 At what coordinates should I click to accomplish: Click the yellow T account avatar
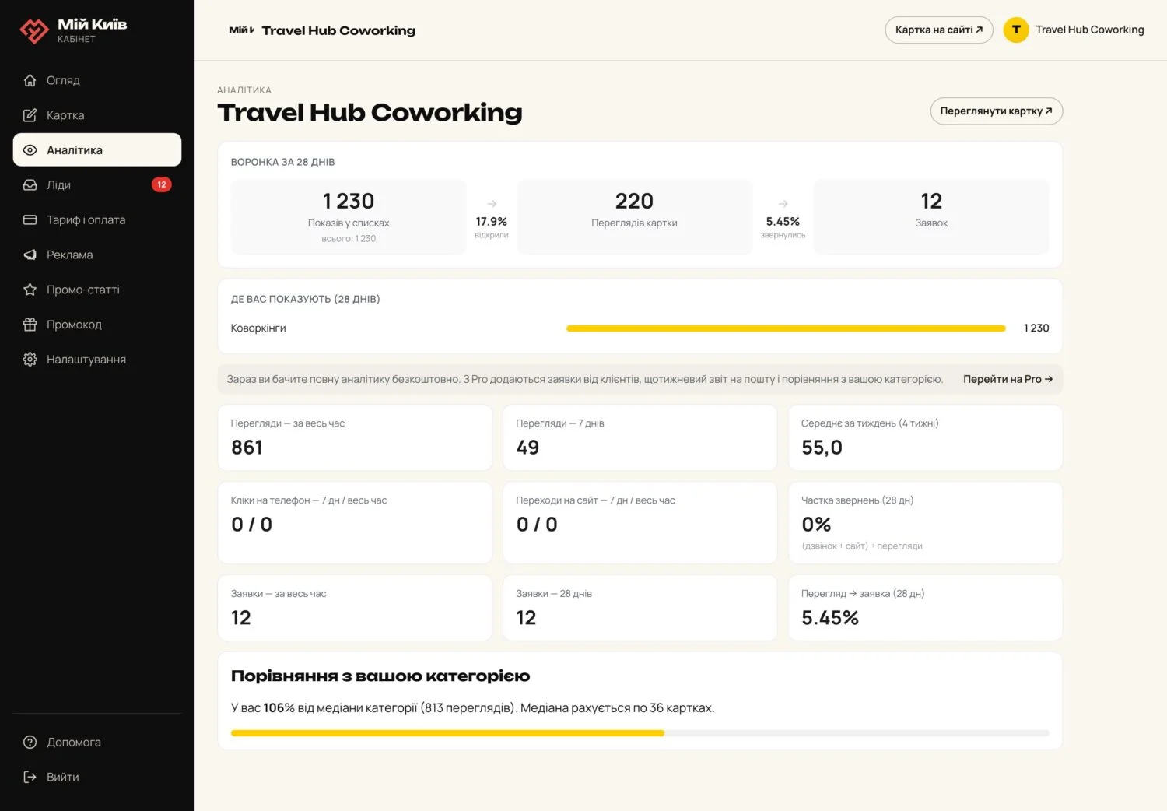(1016, 30)
